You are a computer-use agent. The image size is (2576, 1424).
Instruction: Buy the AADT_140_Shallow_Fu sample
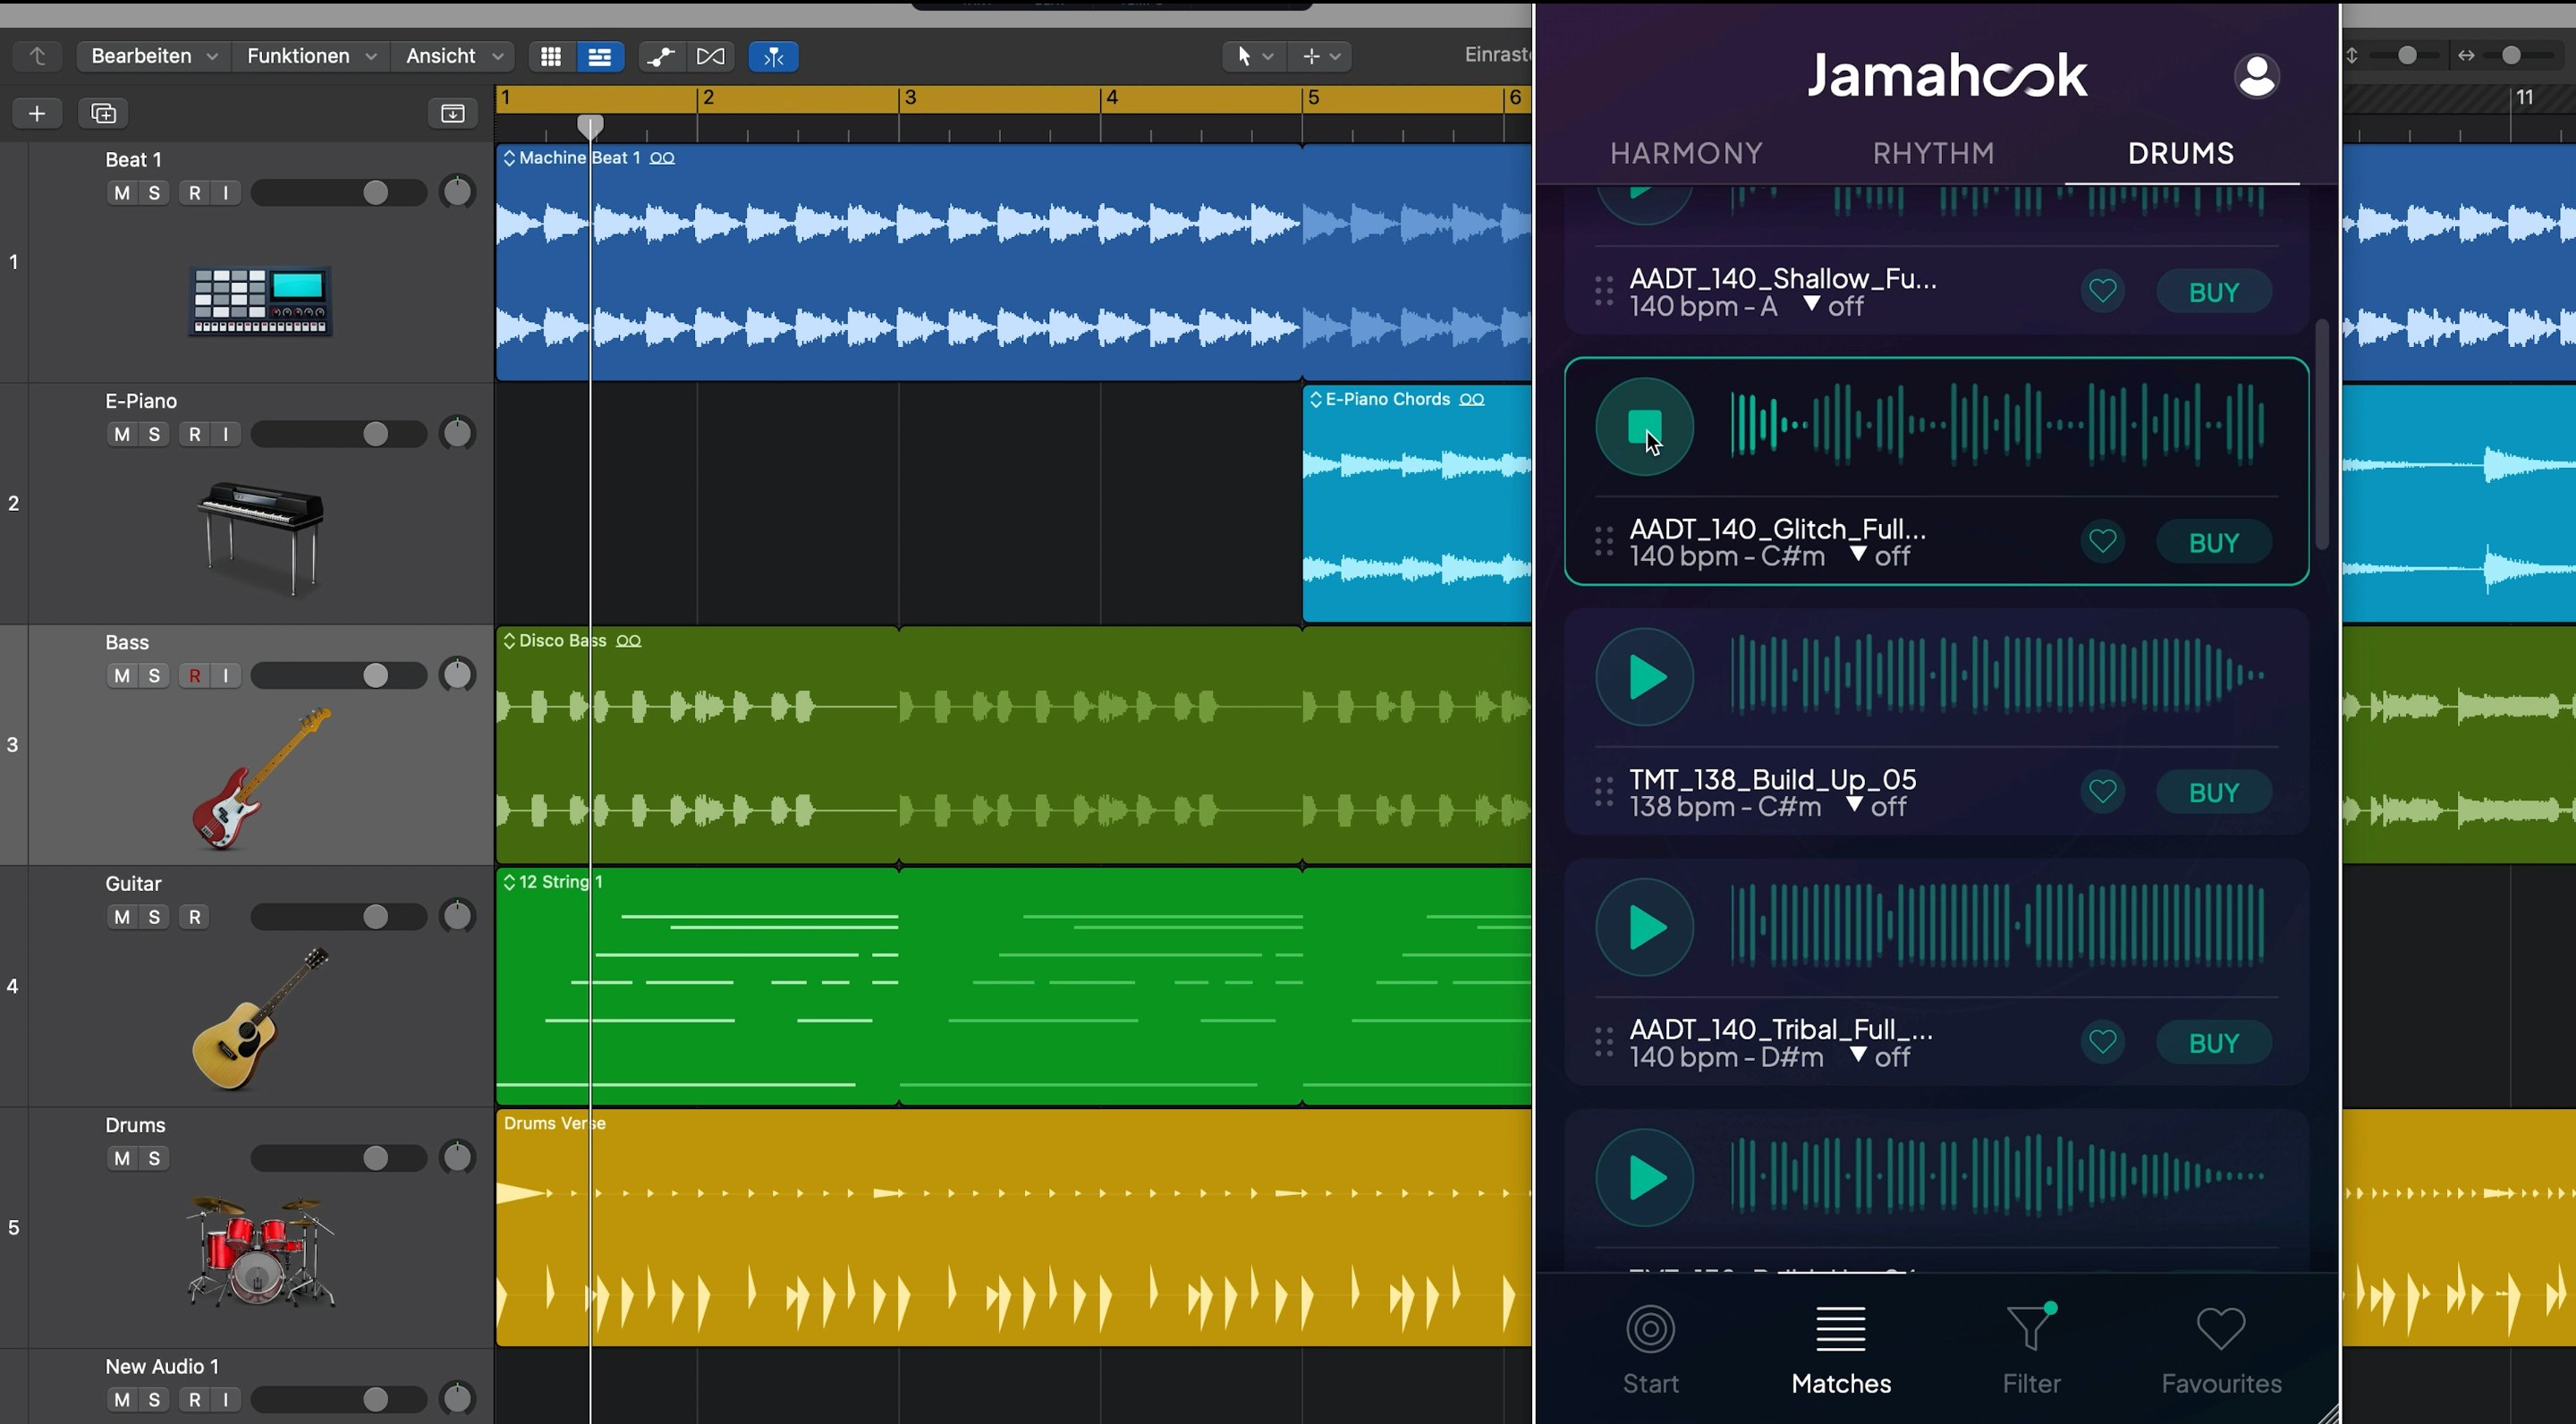click(2212, 292)
